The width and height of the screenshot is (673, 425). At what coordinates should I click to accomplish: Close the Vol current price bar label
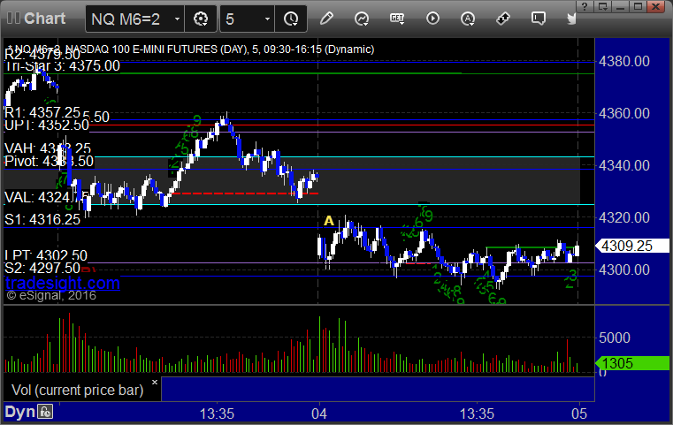coord(155,382)
